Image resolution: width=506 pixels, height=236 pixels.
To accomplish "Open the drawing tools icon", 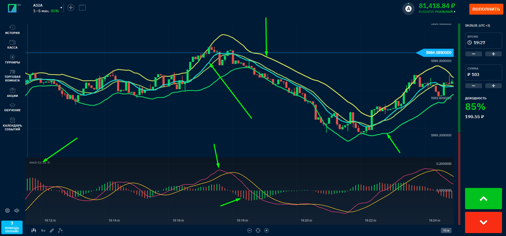I will [x=60, y=230].
